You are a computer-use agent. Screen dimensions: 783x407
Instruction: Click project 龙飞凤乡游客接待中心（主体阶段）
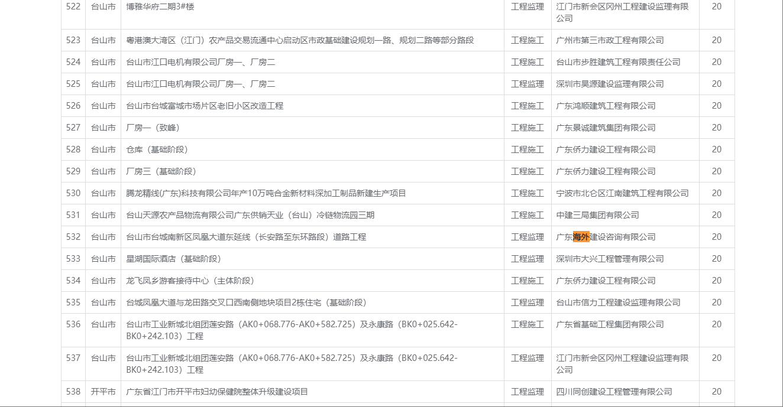coord(190,281)
